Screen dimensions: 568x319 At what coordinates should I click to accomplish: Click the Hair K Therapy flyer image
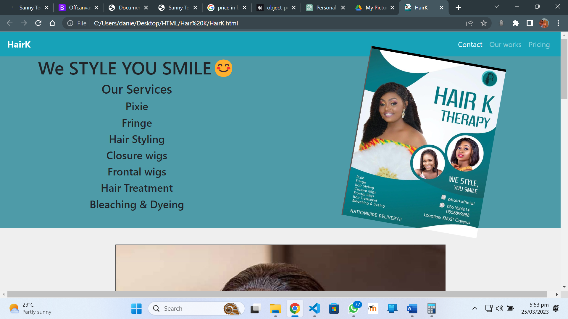424,142
